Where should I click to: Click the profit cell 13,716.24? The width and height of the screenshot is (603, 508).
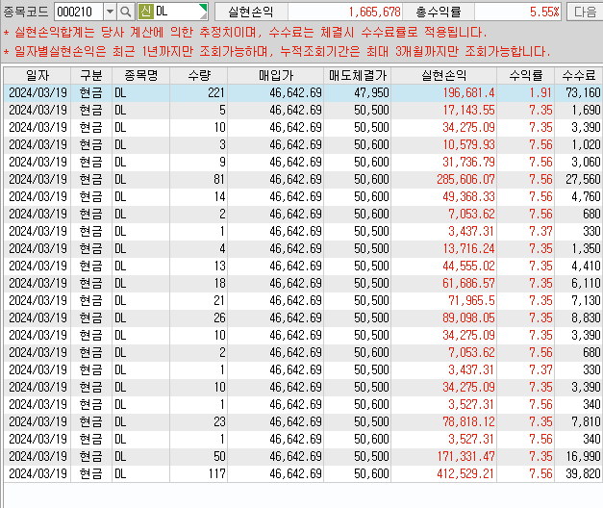(443, 248)
